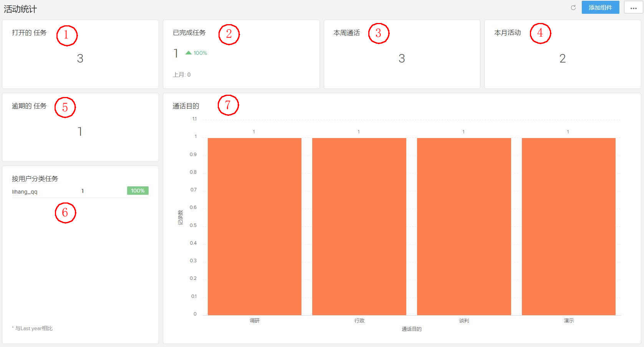Click the number 2 in 本月活动 card
The width and height of the screenshot is (644, 347).
pos(562,58)
